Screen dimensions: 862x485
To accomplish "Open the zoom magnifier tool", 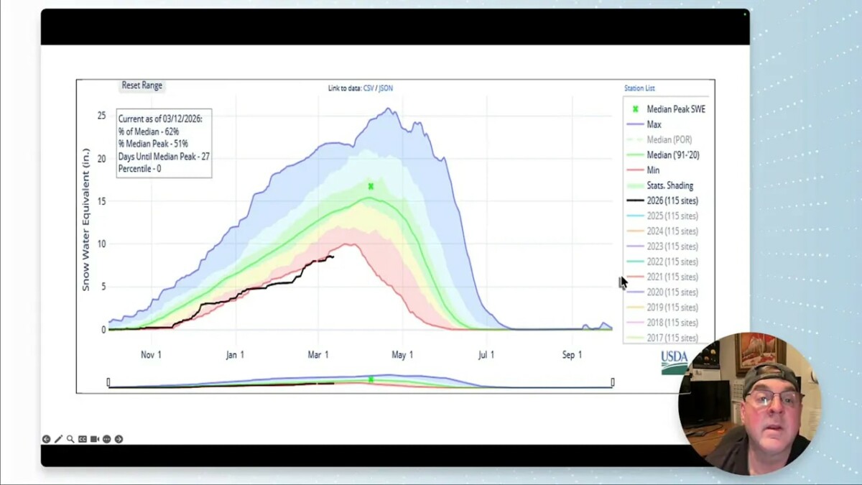I will [70, 438].
